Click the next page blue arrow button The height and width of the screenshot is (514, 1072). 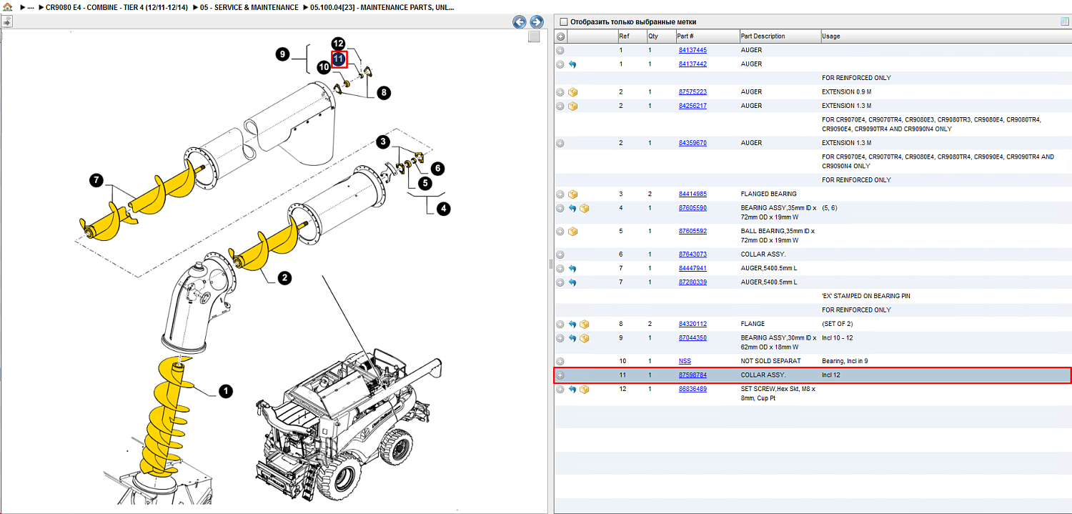pos(537,22)
